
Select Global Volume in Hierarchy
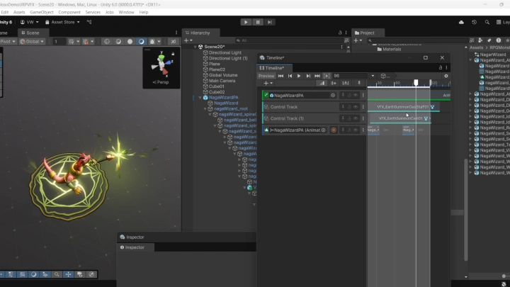point(223,75)
